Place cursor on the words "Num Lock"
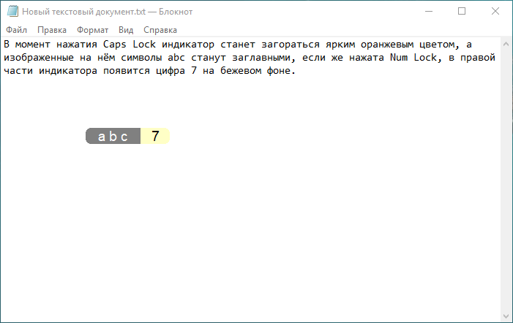The width and height of the screenshot is (513, 323). point(413,58)
